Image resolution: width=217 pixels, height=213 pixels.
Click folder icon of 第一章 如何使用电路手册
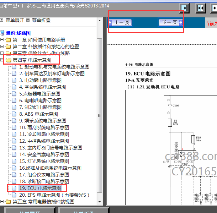pos(8,40)
